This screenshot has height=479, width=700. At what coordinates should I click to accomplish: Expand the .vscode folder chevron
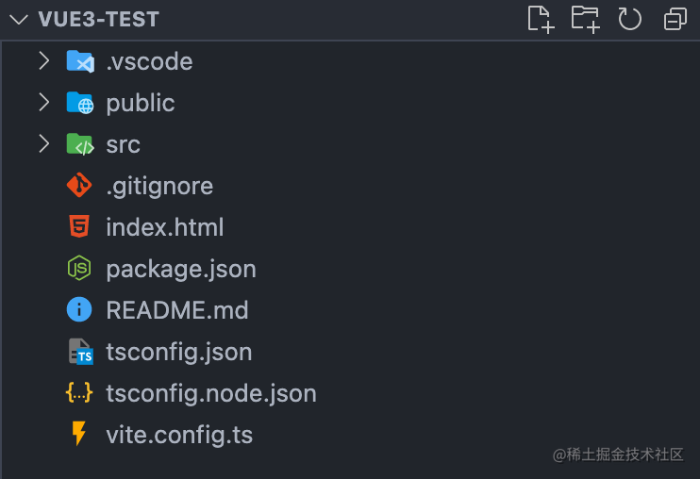point(43,60)
